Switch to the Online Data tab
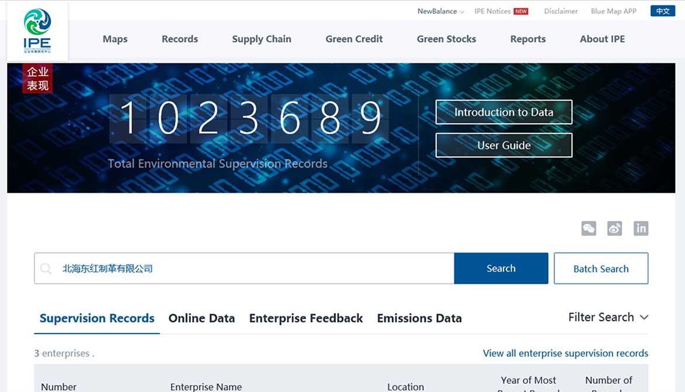The width and height of the screenshot is (685, 392). (201, 318)
